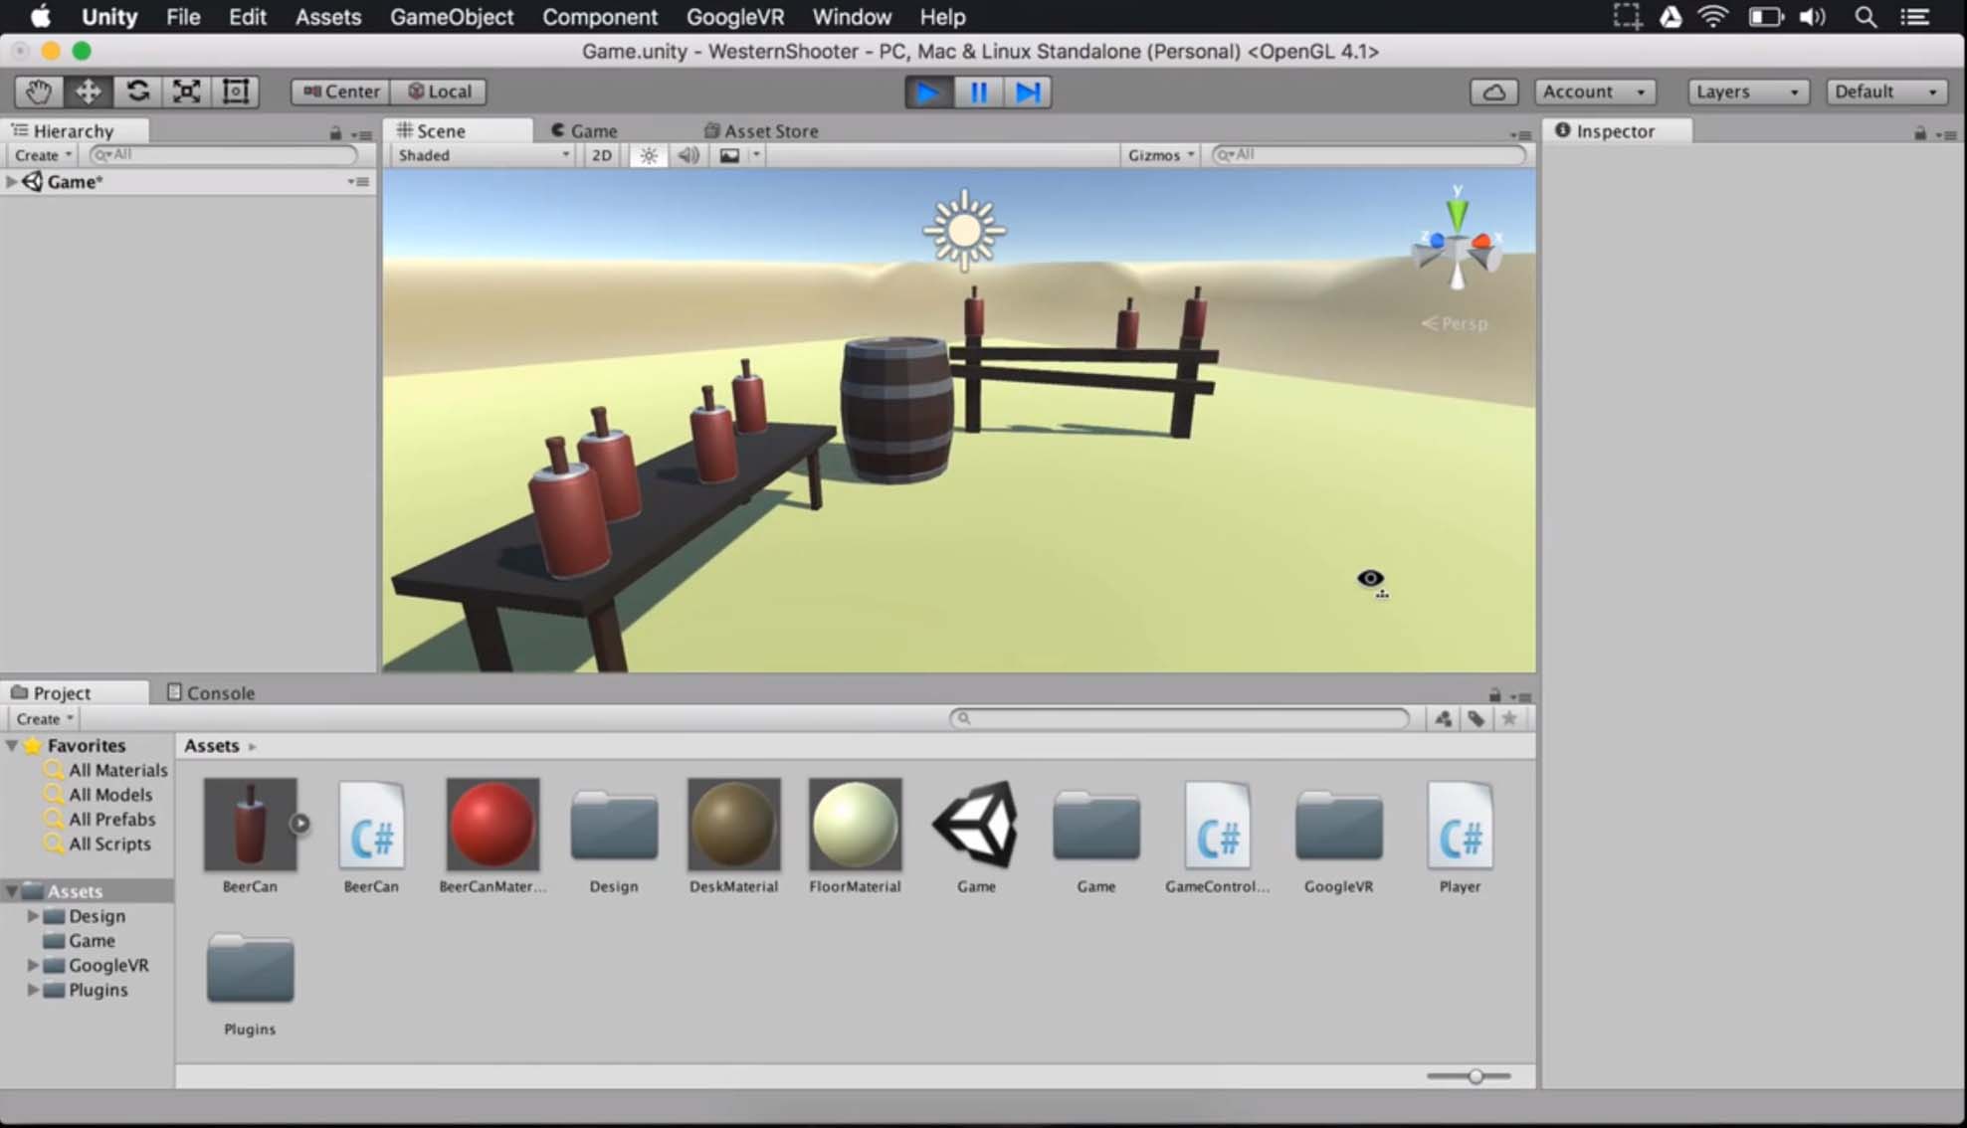The image size is (1967, 1128).
Task: Open the Gizmos dropdown
Action: (1159, 155)
